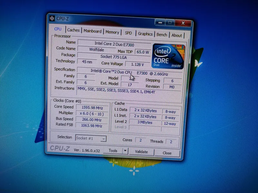Click the Family value field
Image resolution: width=258 pixels, height=193 pixels.
[86, 77]
